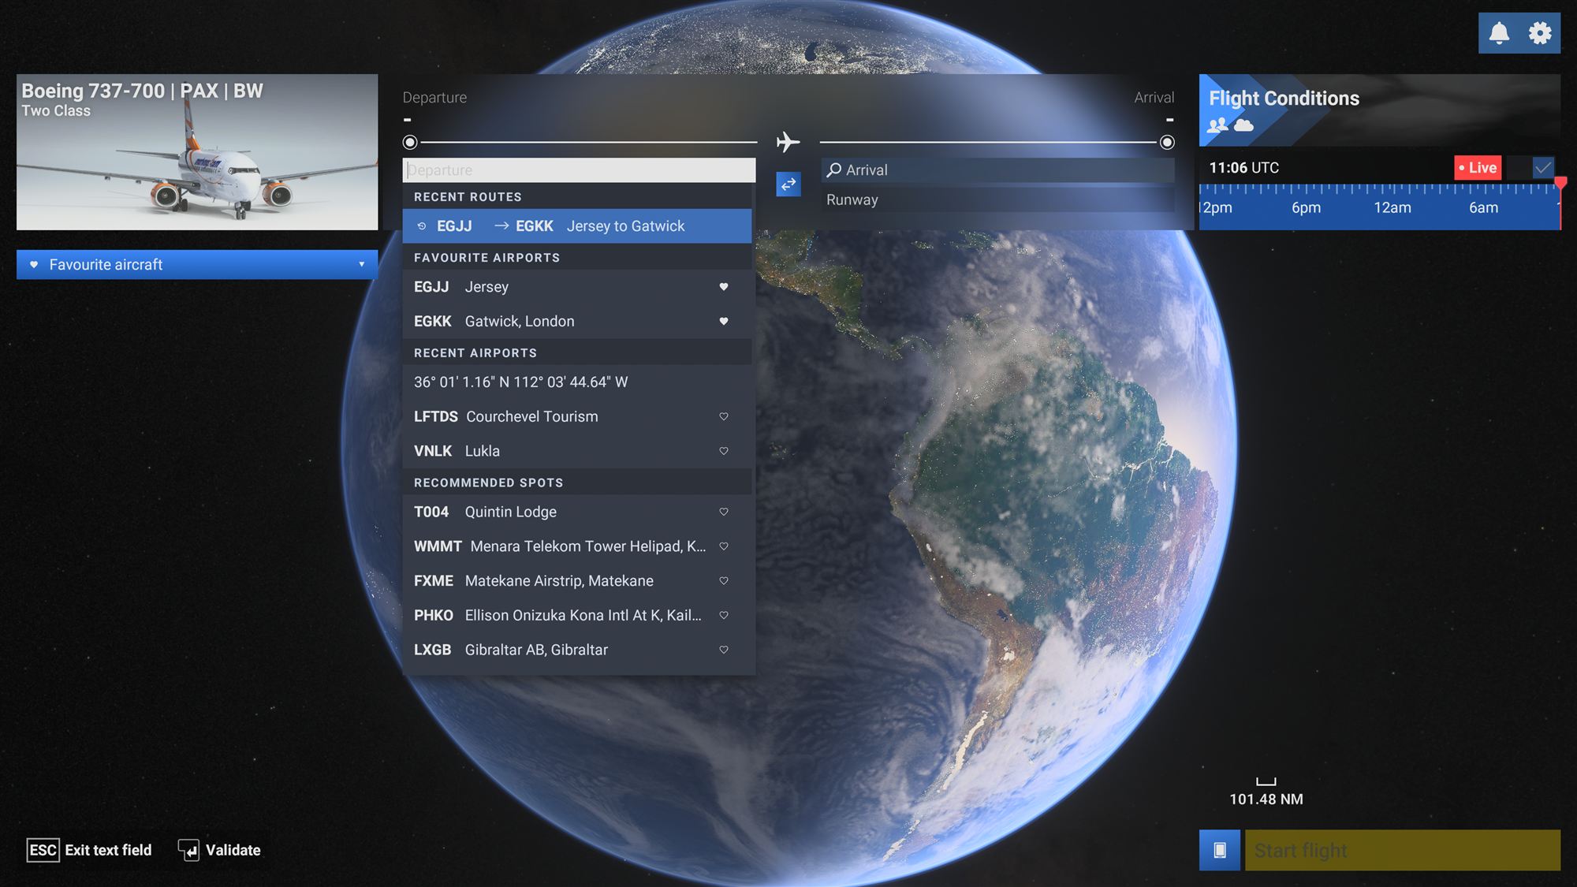Pick T004 Quintin Lodge spot
The image size is (1577, 887).
coord(577,512)
